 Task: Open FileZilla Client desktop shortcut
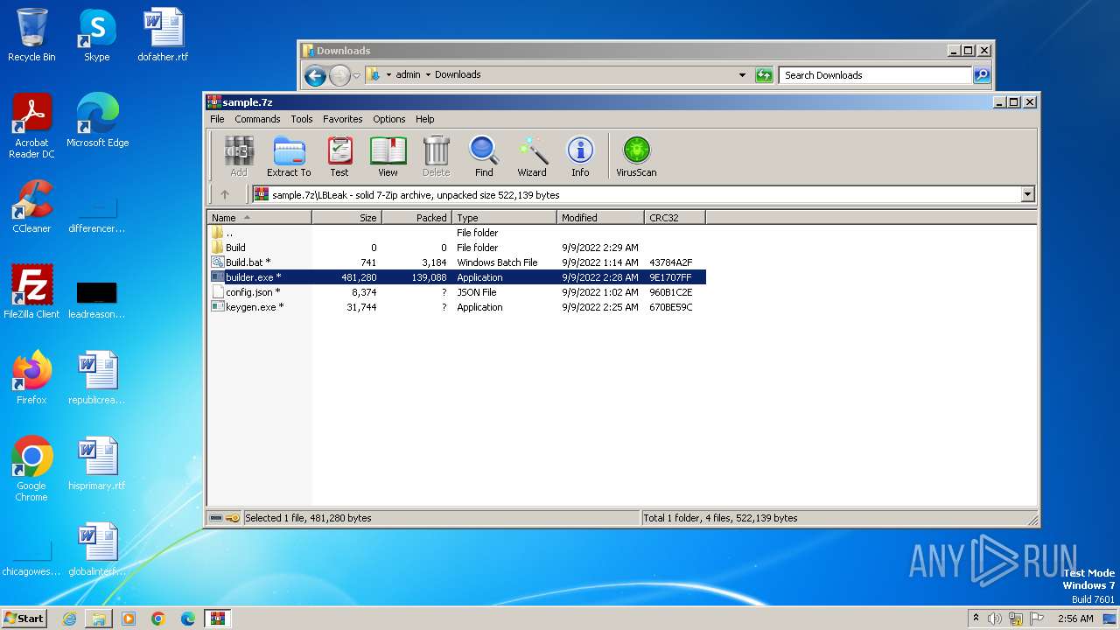[31, 291]
